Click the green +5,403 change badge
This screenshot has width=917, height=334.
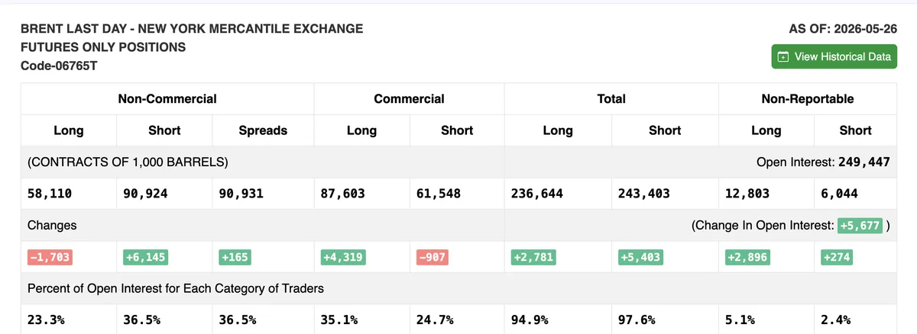(640, 257)
